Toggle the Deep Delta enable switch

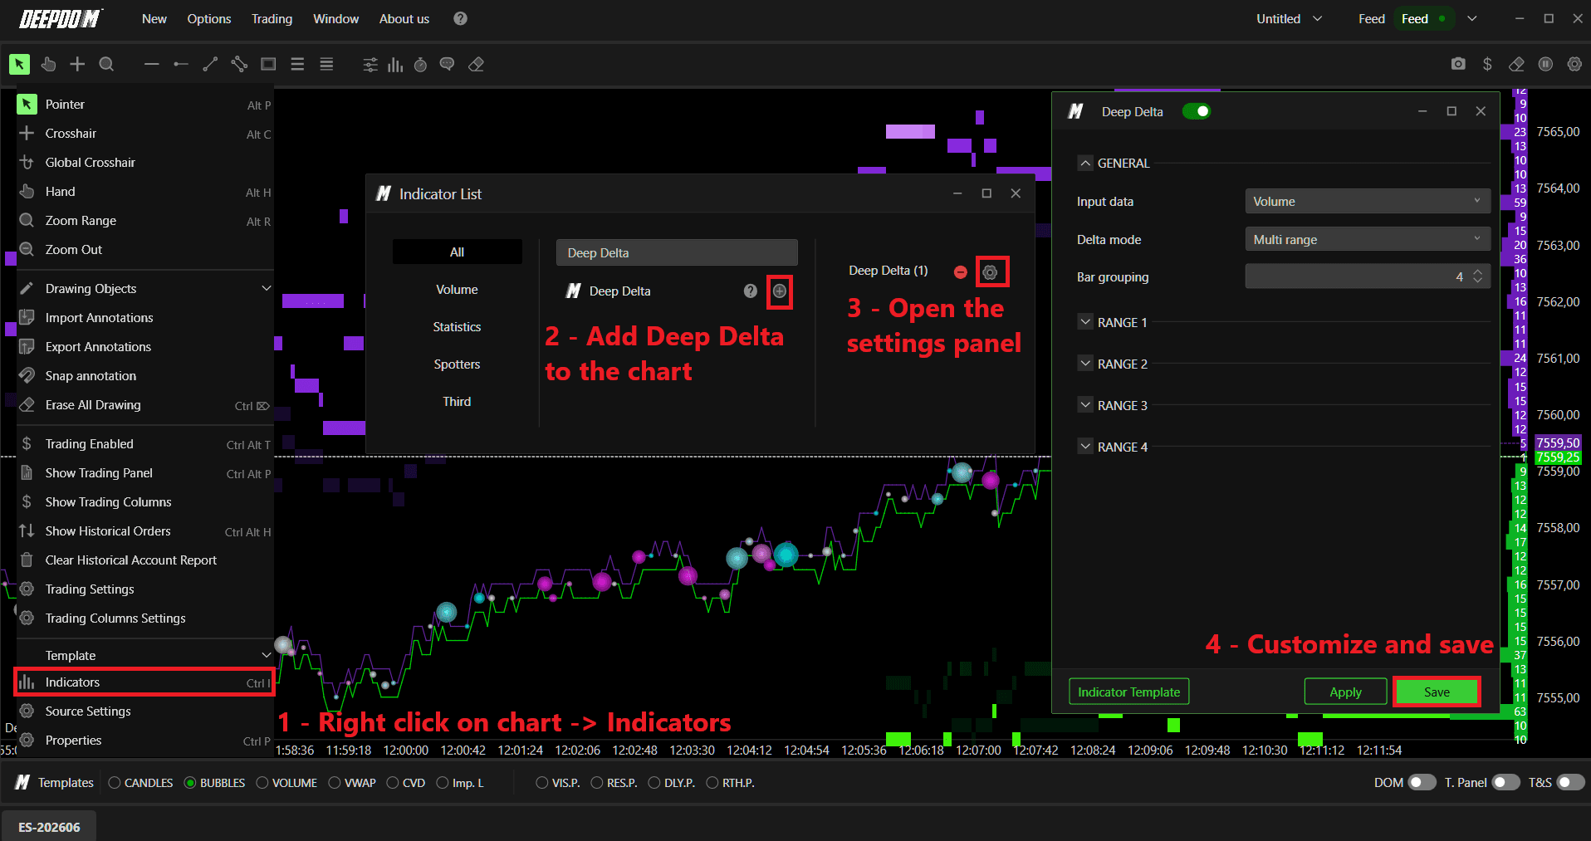click(x=1197, y=111)
